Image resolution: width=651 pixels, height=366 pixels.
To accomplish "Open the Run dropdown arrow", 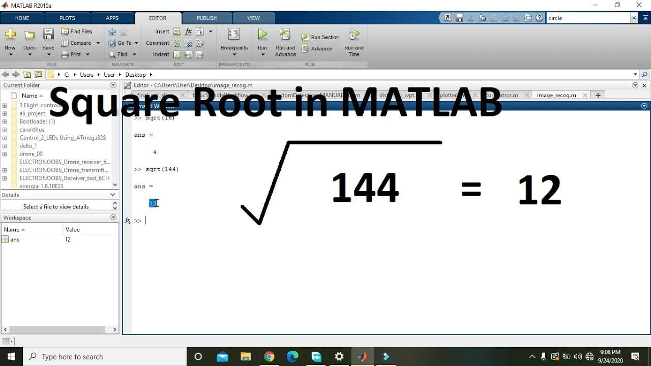I will point(262,54).
